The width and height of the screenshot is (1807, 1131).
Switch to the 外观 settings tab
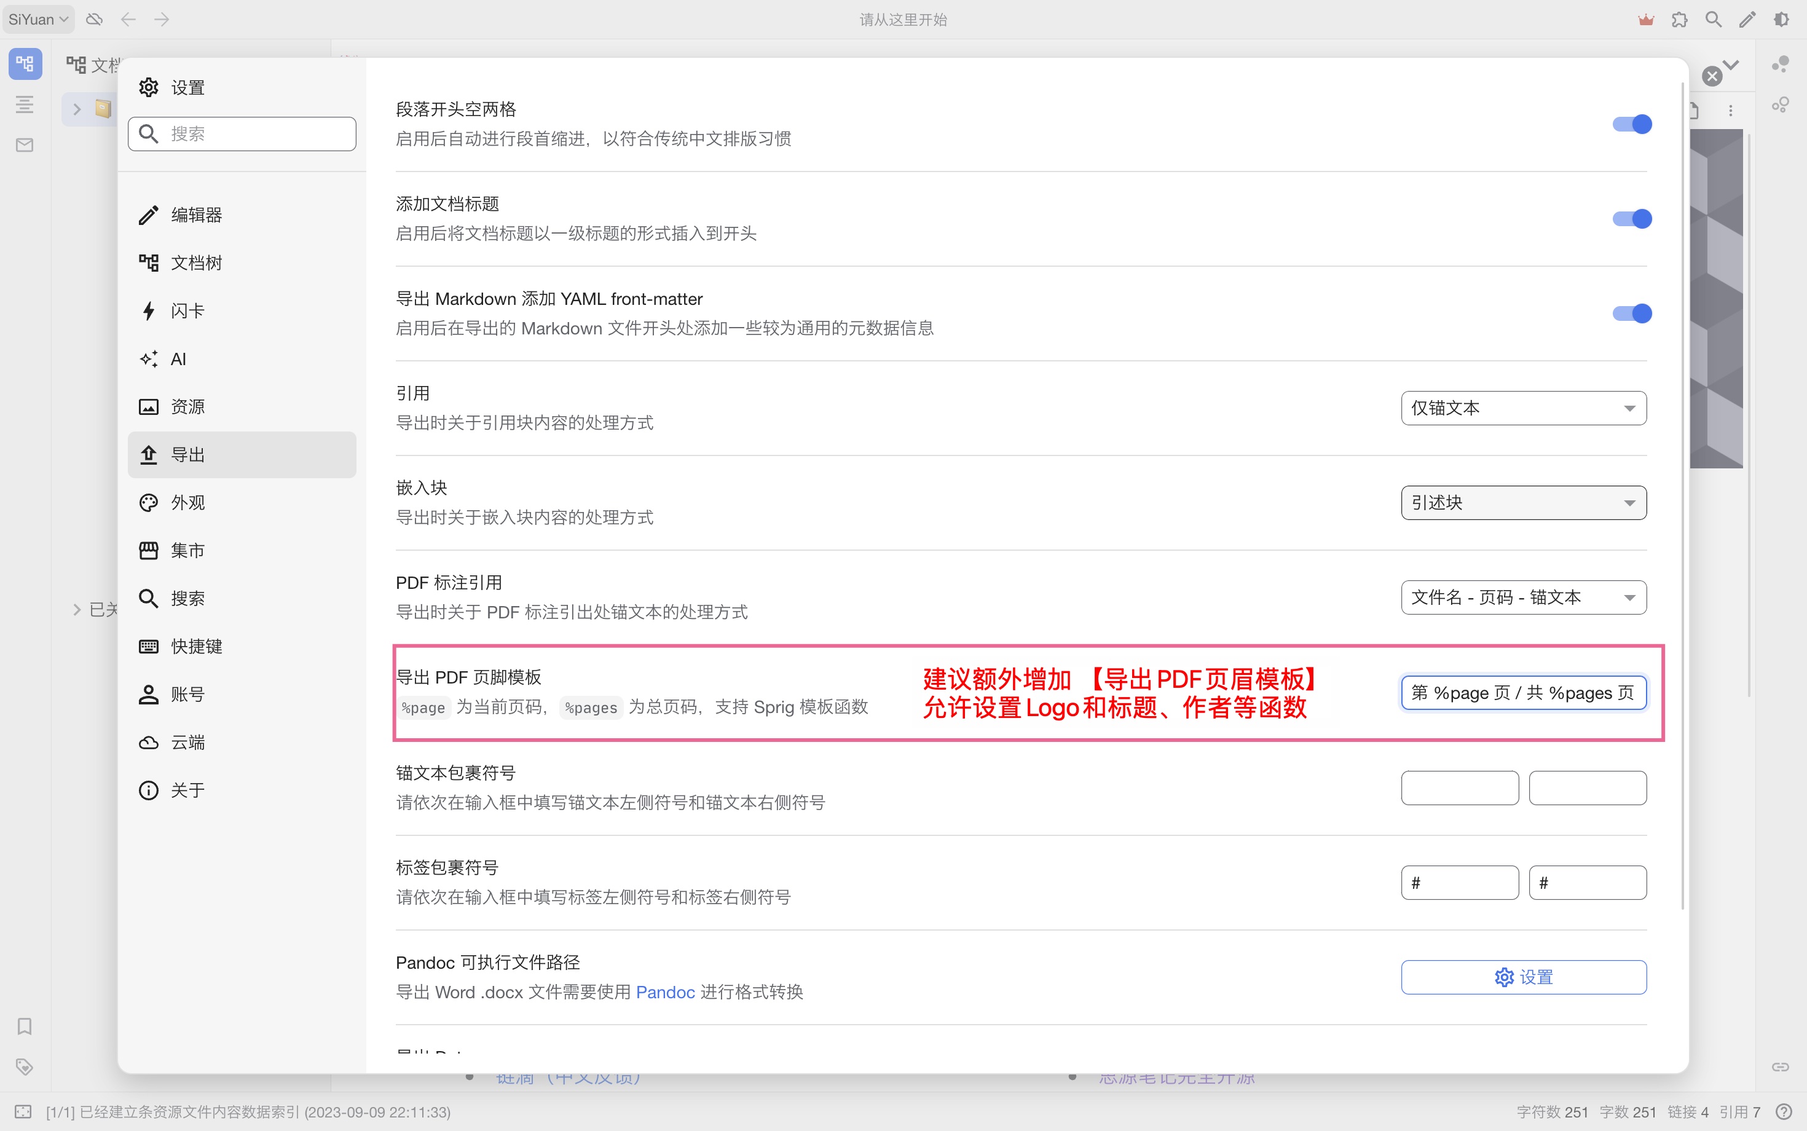click(x=187, y=502)
